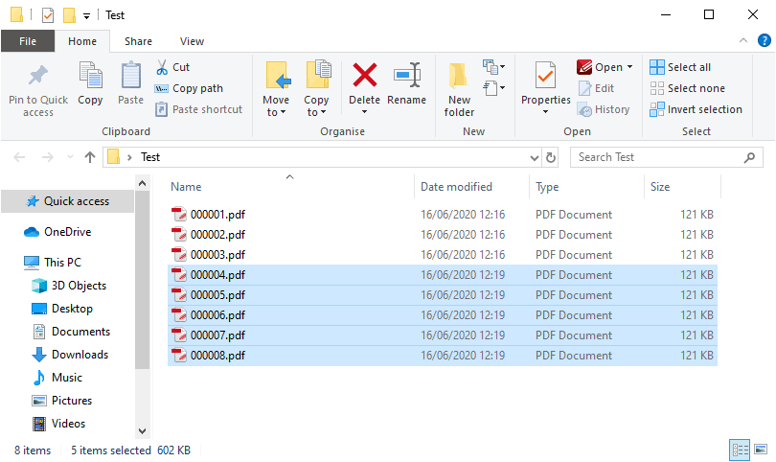Click Invert selection in the ribbon

tap(696, 109)
